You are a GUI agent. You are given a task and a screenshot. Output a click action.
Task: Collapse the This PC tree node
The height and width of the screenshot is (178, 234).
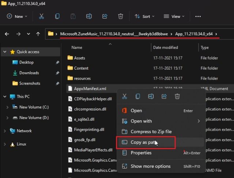(x=5, y=97)
